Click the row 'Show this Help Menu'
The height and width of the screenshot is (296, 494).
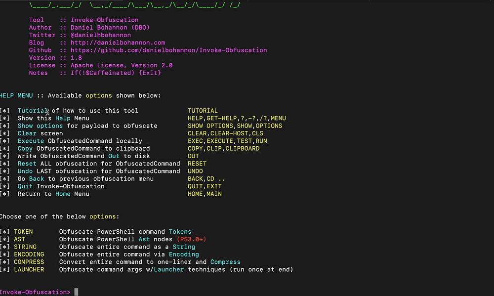click(x=53, y=118)
